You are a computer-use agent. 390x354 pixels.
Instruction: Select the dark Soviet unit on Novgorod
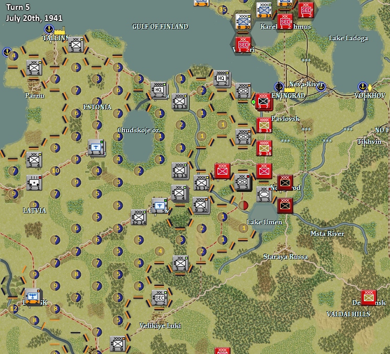(285, 182)
